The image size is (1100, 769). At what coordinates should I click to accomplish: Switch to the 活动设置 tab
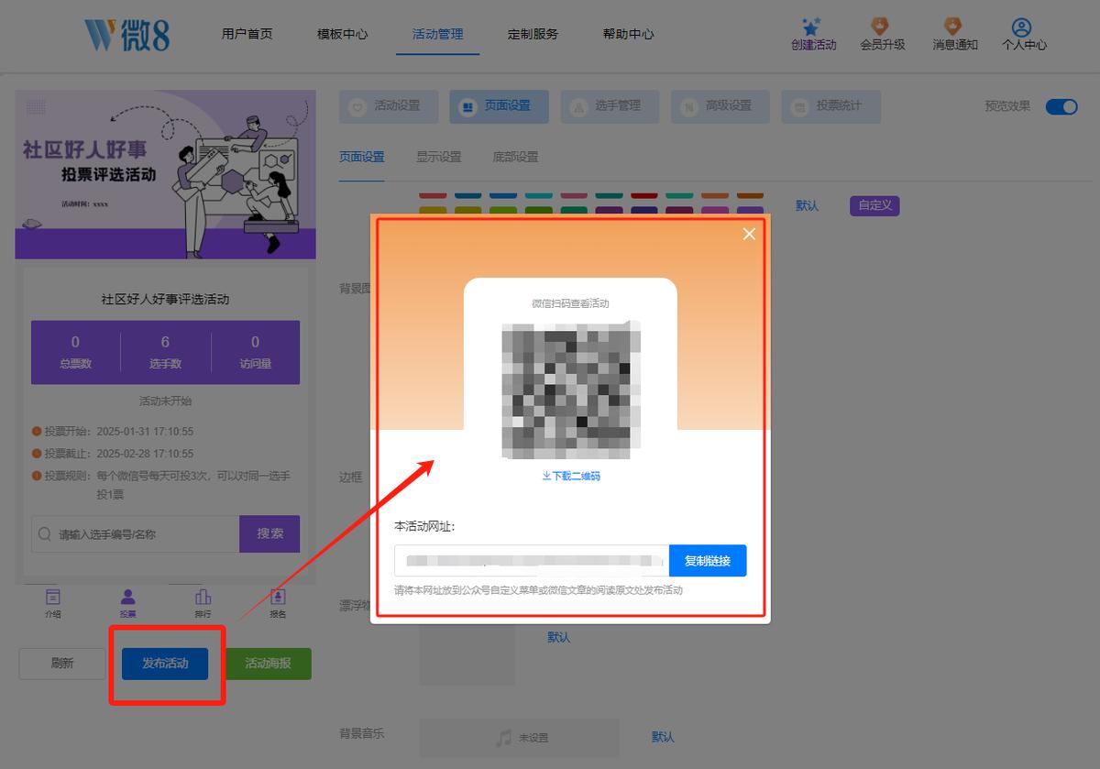click(389, 106)
